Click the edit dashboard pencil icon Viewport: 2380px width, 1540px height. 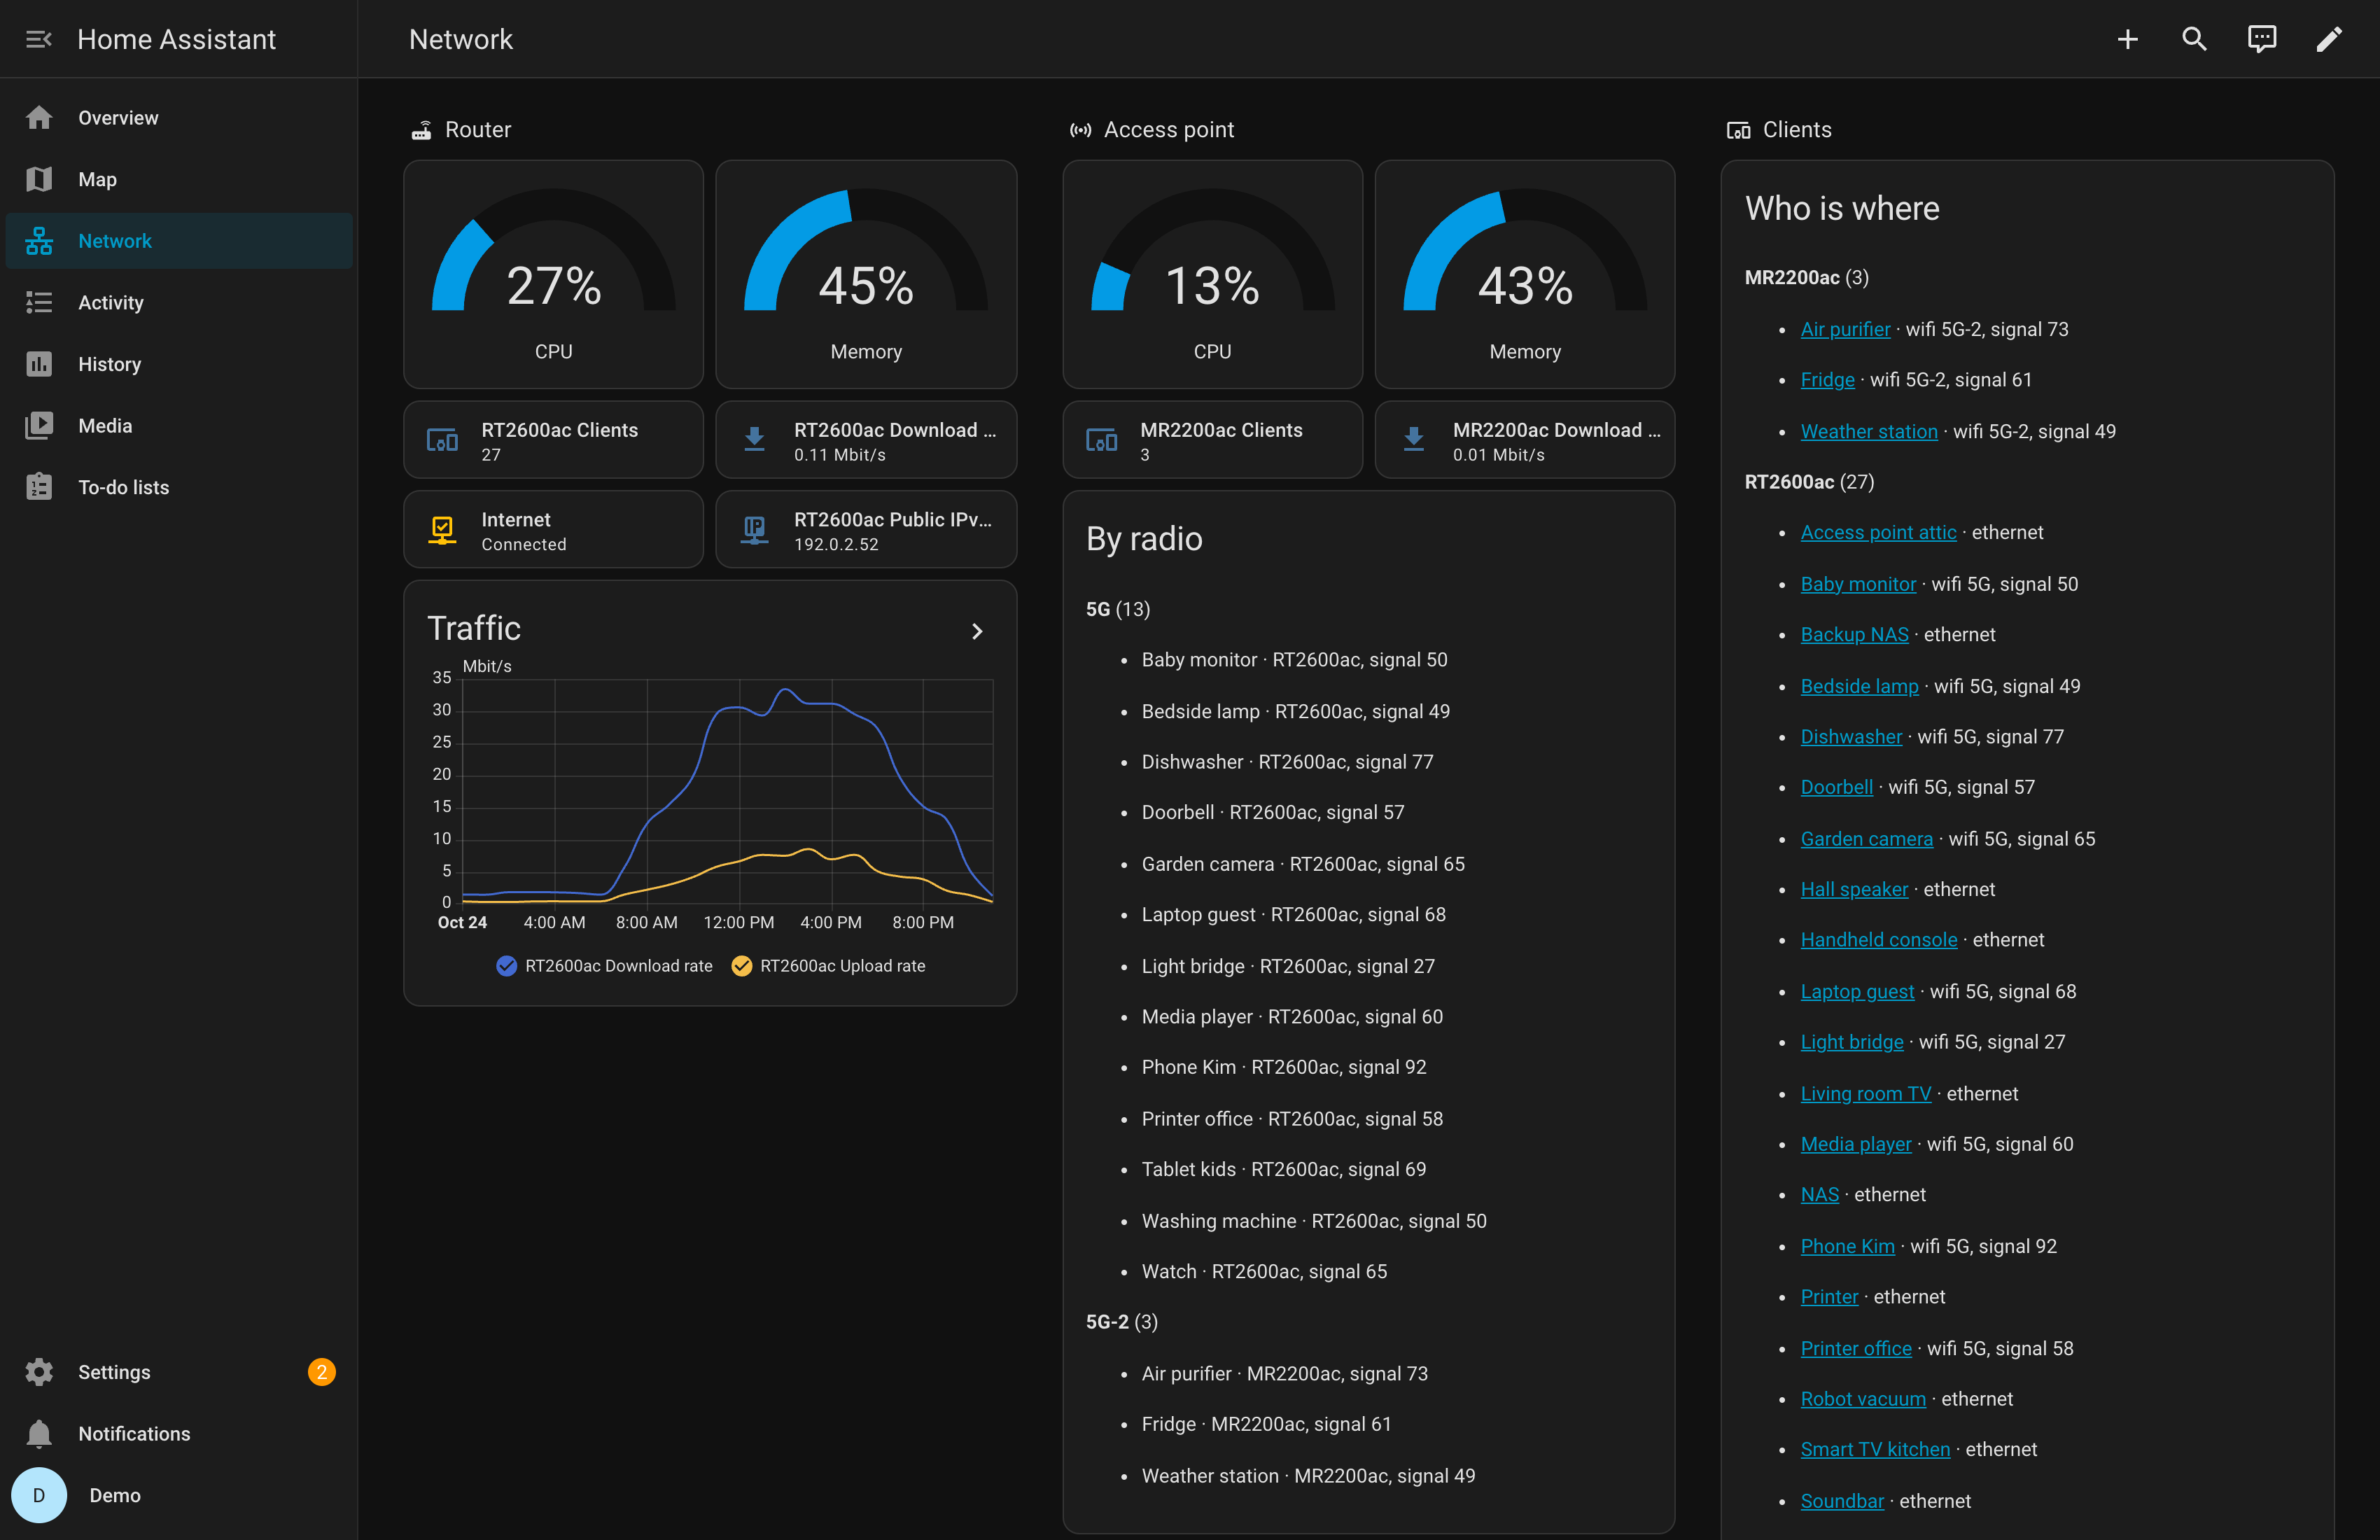point(2328,39)
